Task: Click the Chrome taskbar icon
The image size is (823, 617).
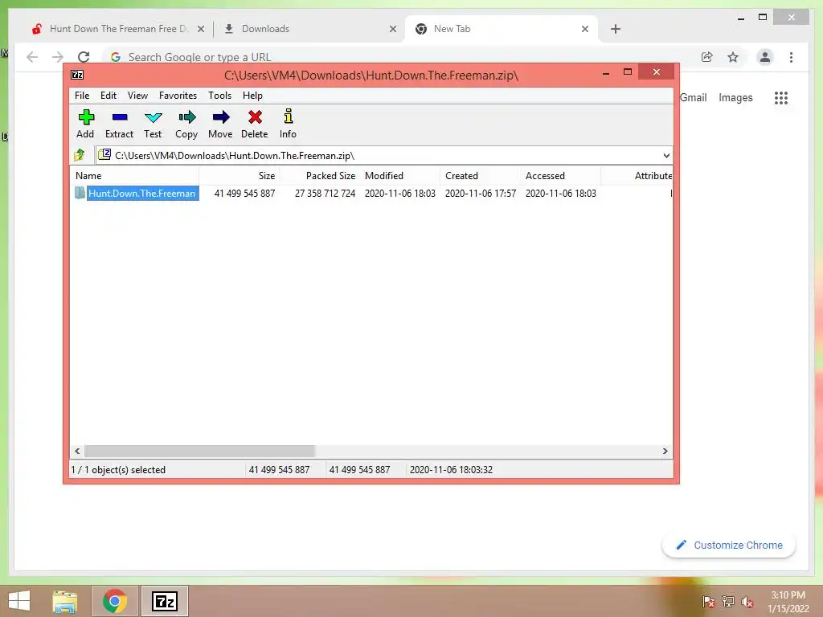Action: coord(115,601)
